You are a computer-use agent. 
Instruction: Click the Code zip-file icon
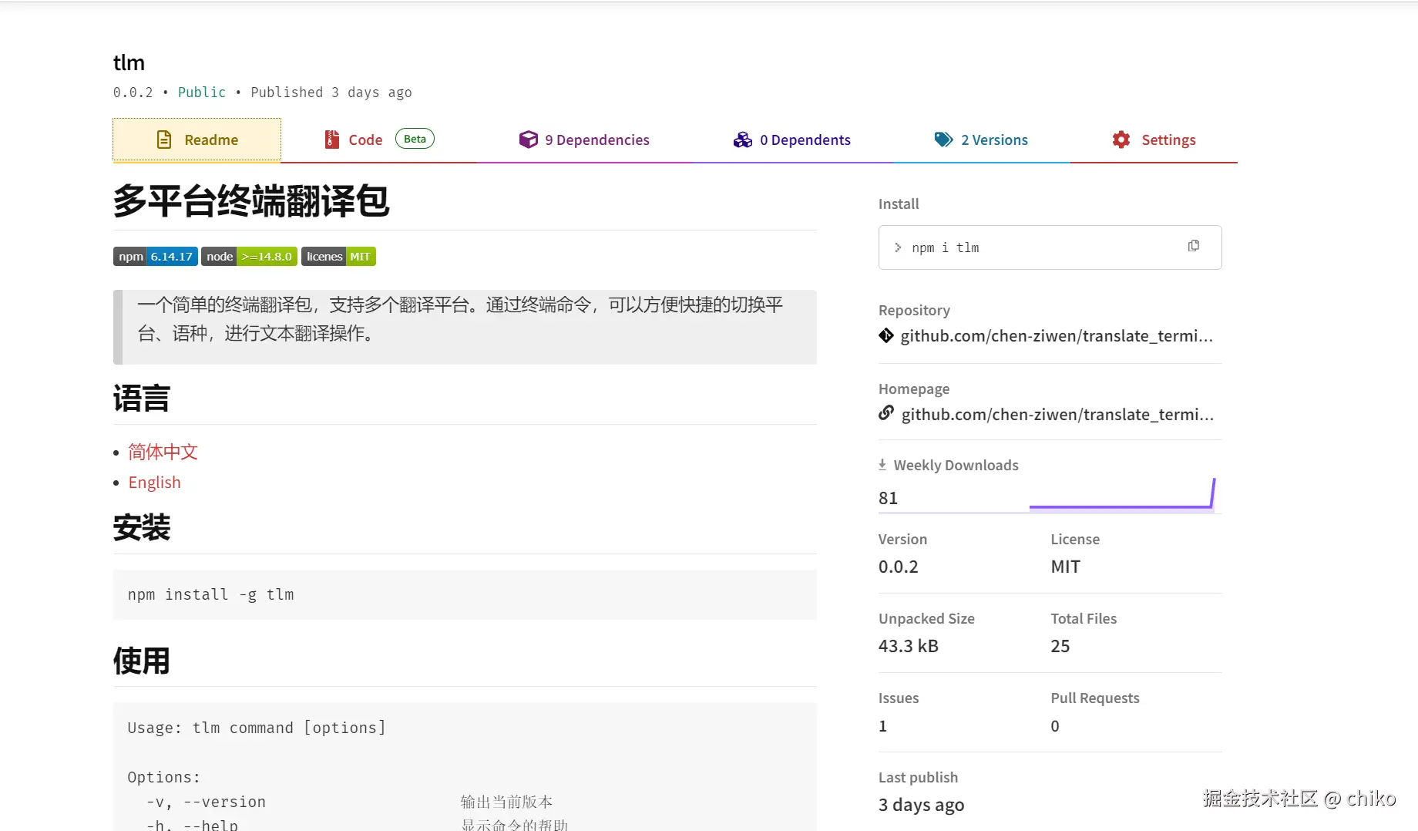click(332, 140)
